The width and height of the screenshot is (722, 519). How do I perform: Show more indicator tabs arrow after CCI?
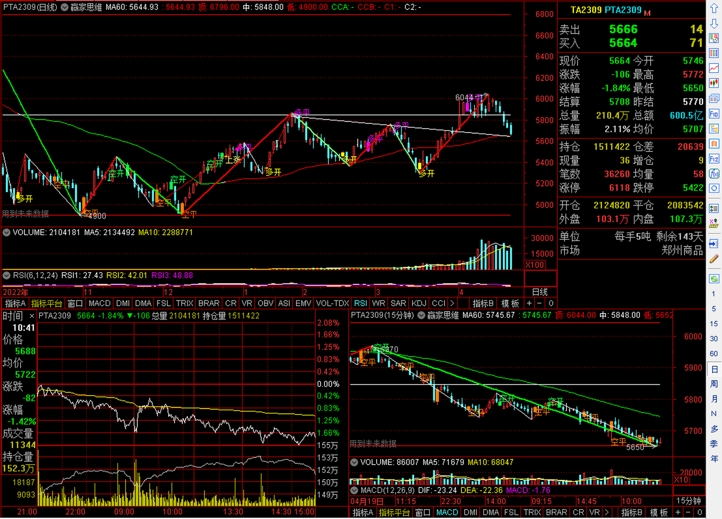coord(452,303)
